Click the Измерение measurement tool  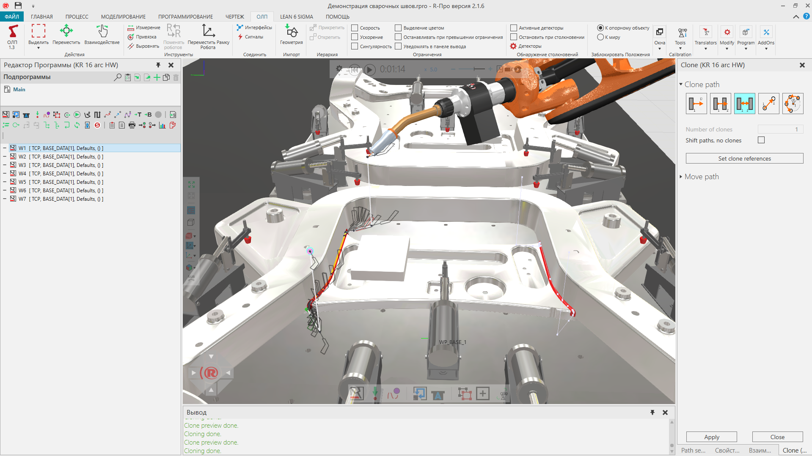[144, 28]
